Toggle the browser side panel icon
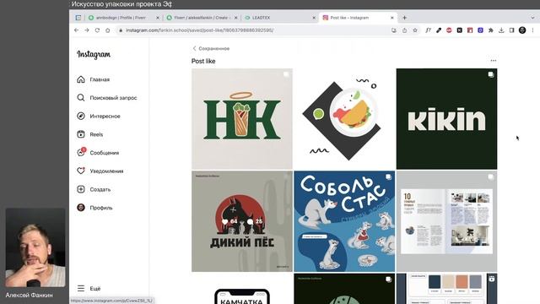Viewport: 540px width, 304px height. 512,30
